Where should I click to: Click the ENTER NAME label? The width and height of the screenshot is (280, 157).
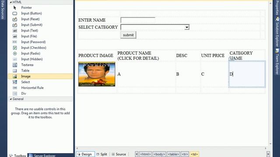(92, 20)
